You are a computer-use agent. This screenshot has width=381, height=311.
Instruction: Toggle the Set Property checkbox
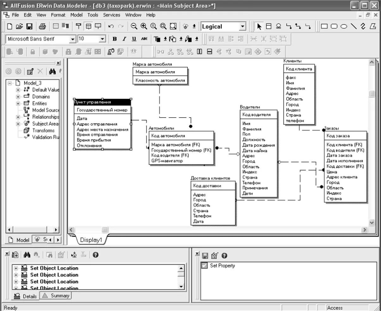point(205,265)
